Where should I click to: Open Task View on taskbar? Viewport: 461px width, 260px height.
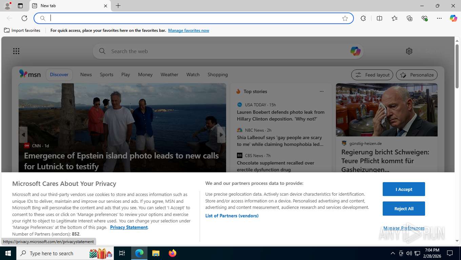point(122,253)
